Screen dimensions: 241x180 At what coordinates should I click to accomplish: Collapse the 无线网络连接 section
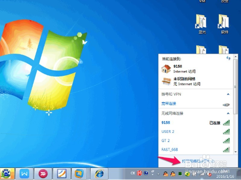click(228, 113)
